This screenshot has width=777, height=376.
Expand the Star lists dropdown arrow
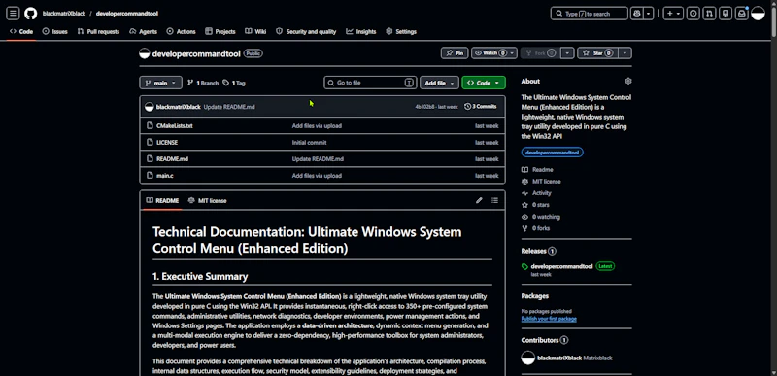point(625,53)
